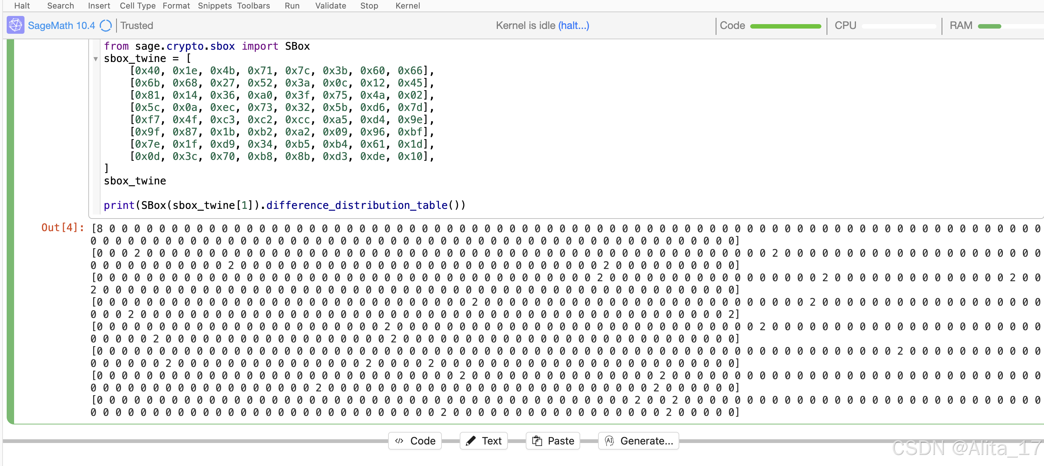Open the SageMath 10.4 kernel selector
The height and width of the screenshot is (466, 1044).
[61, 26]
